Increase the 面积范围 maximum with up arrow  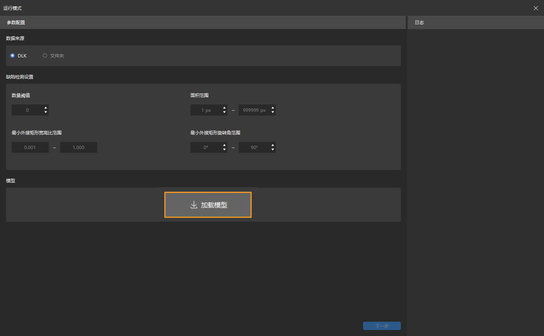click(x=273, y=108)
